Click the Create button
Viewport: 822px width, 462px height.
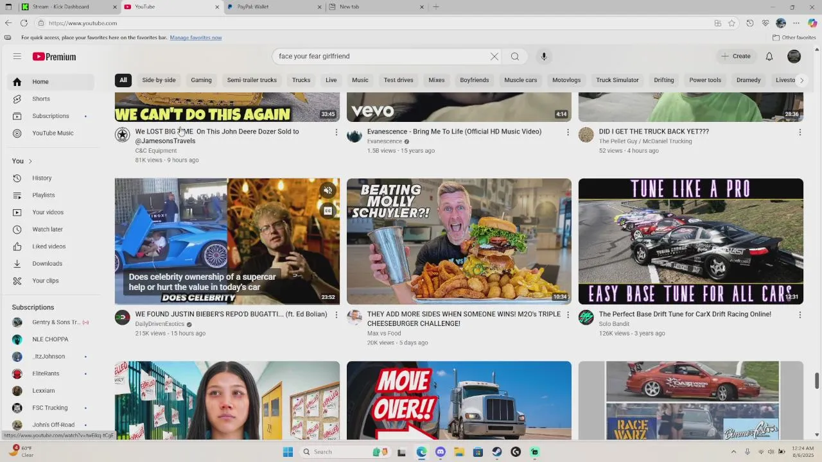[736, 56]
